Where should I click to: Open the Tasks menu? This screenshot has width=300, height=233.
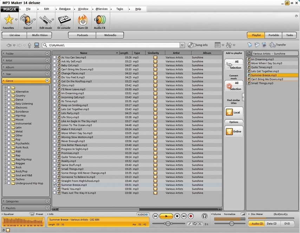pos(119,9)
